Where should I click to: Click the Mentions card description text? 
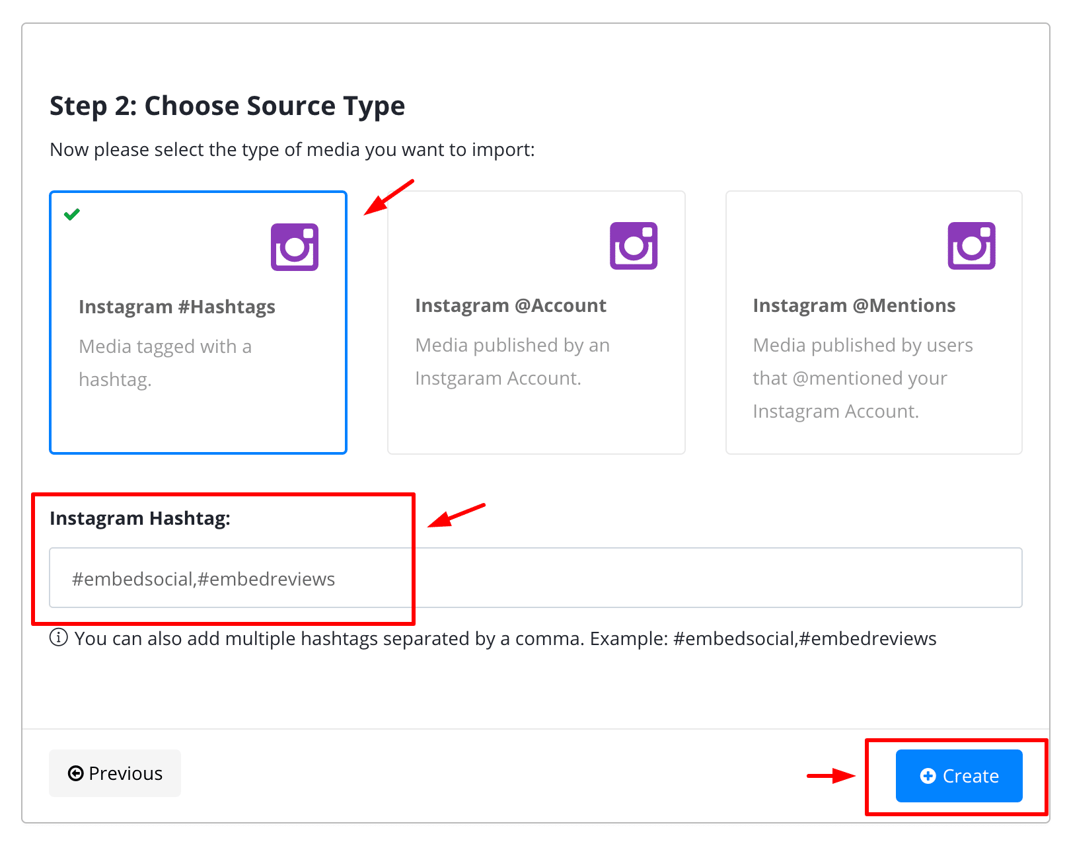tap(863, 378)
